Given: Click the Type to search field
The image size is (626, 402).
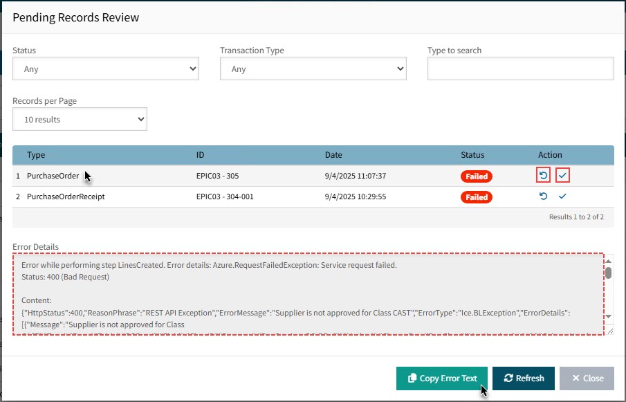Looking at the screenshot, I should point(520,69).
